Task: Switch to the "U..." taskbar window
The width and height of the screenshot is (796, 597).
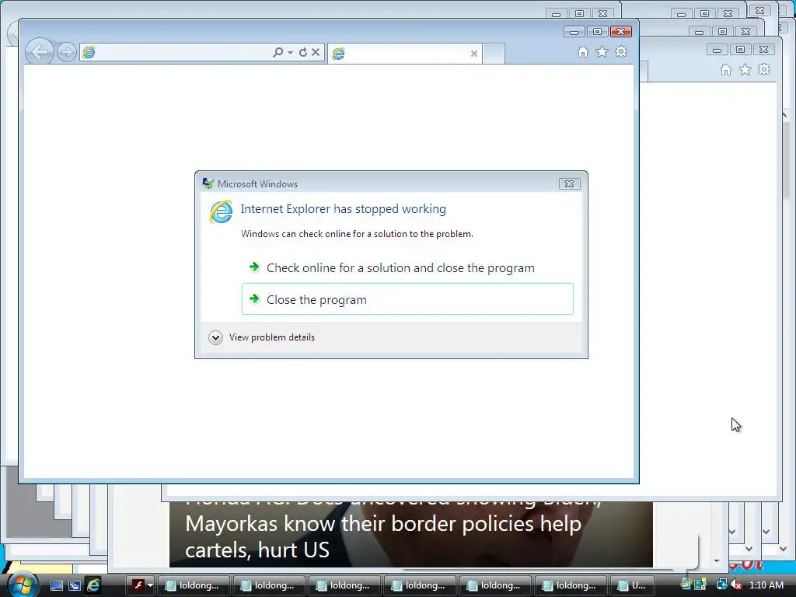Action: (x=633, y=585)
